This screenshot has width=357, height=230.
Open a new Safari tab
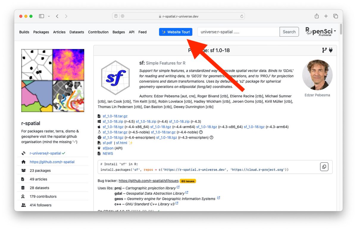pos(326,16)
